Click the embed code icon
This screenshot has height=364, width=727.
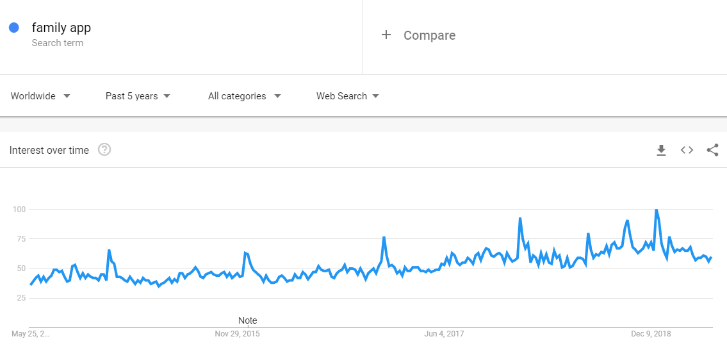click(x=687, y=150)
